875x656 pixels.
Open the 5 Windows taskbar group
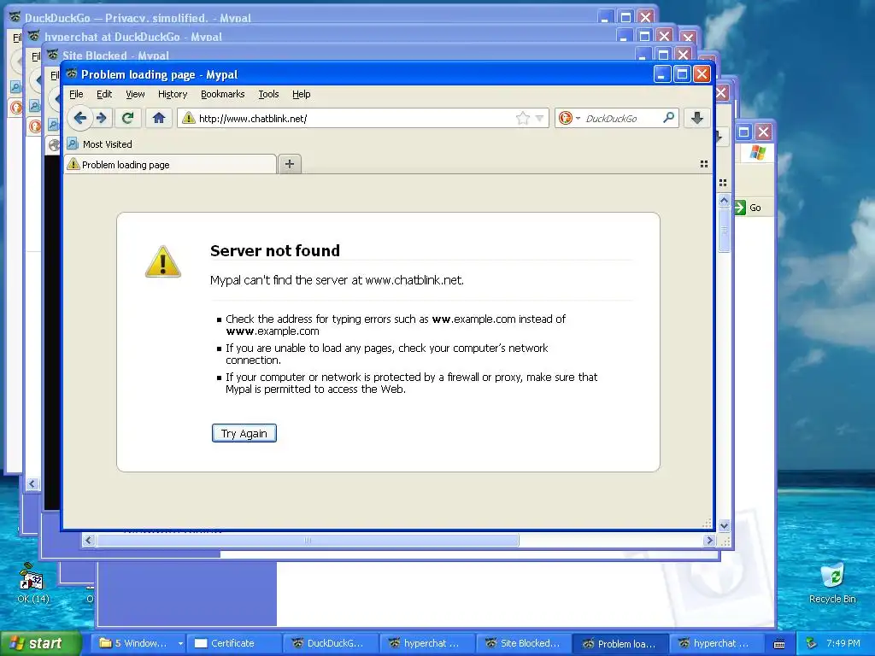[138, 643]
